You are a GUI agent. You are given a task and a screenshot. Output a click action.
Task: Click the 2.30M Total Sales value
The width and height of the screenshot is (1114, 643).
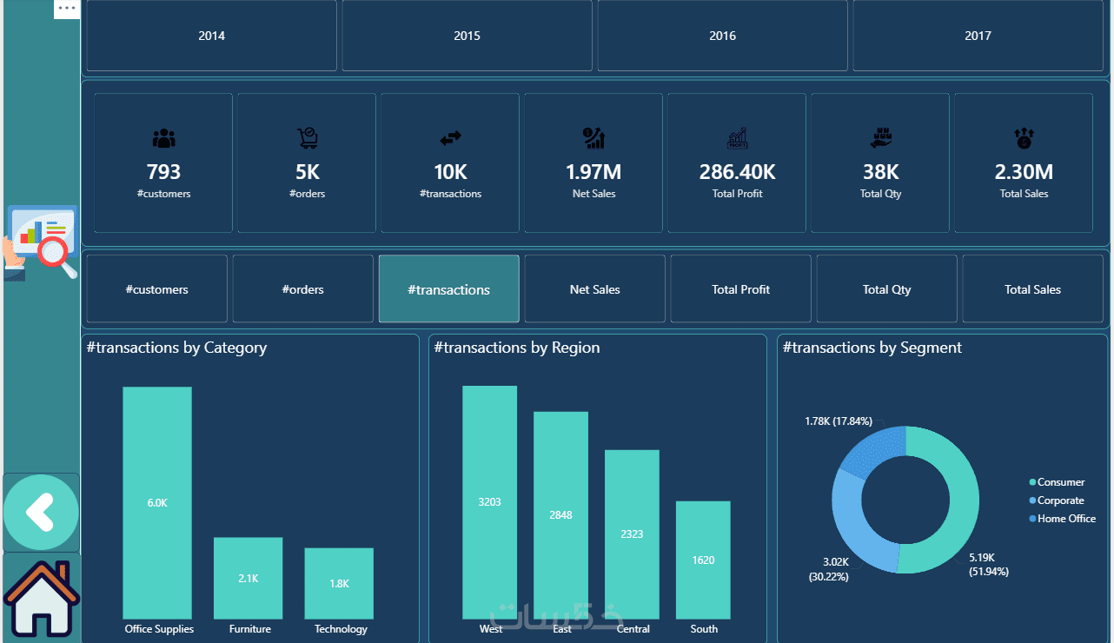click(x=1024, y=172)
